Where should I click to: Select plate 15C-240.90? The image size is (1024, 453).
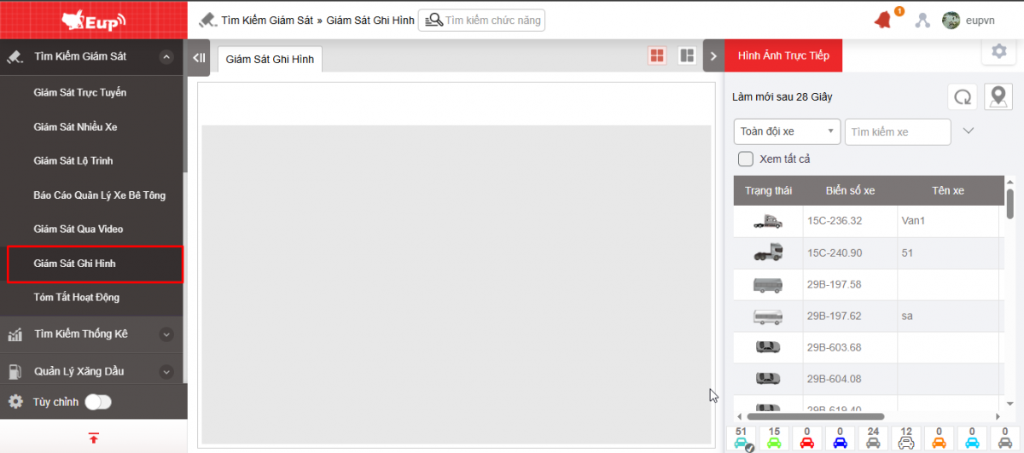835,253
